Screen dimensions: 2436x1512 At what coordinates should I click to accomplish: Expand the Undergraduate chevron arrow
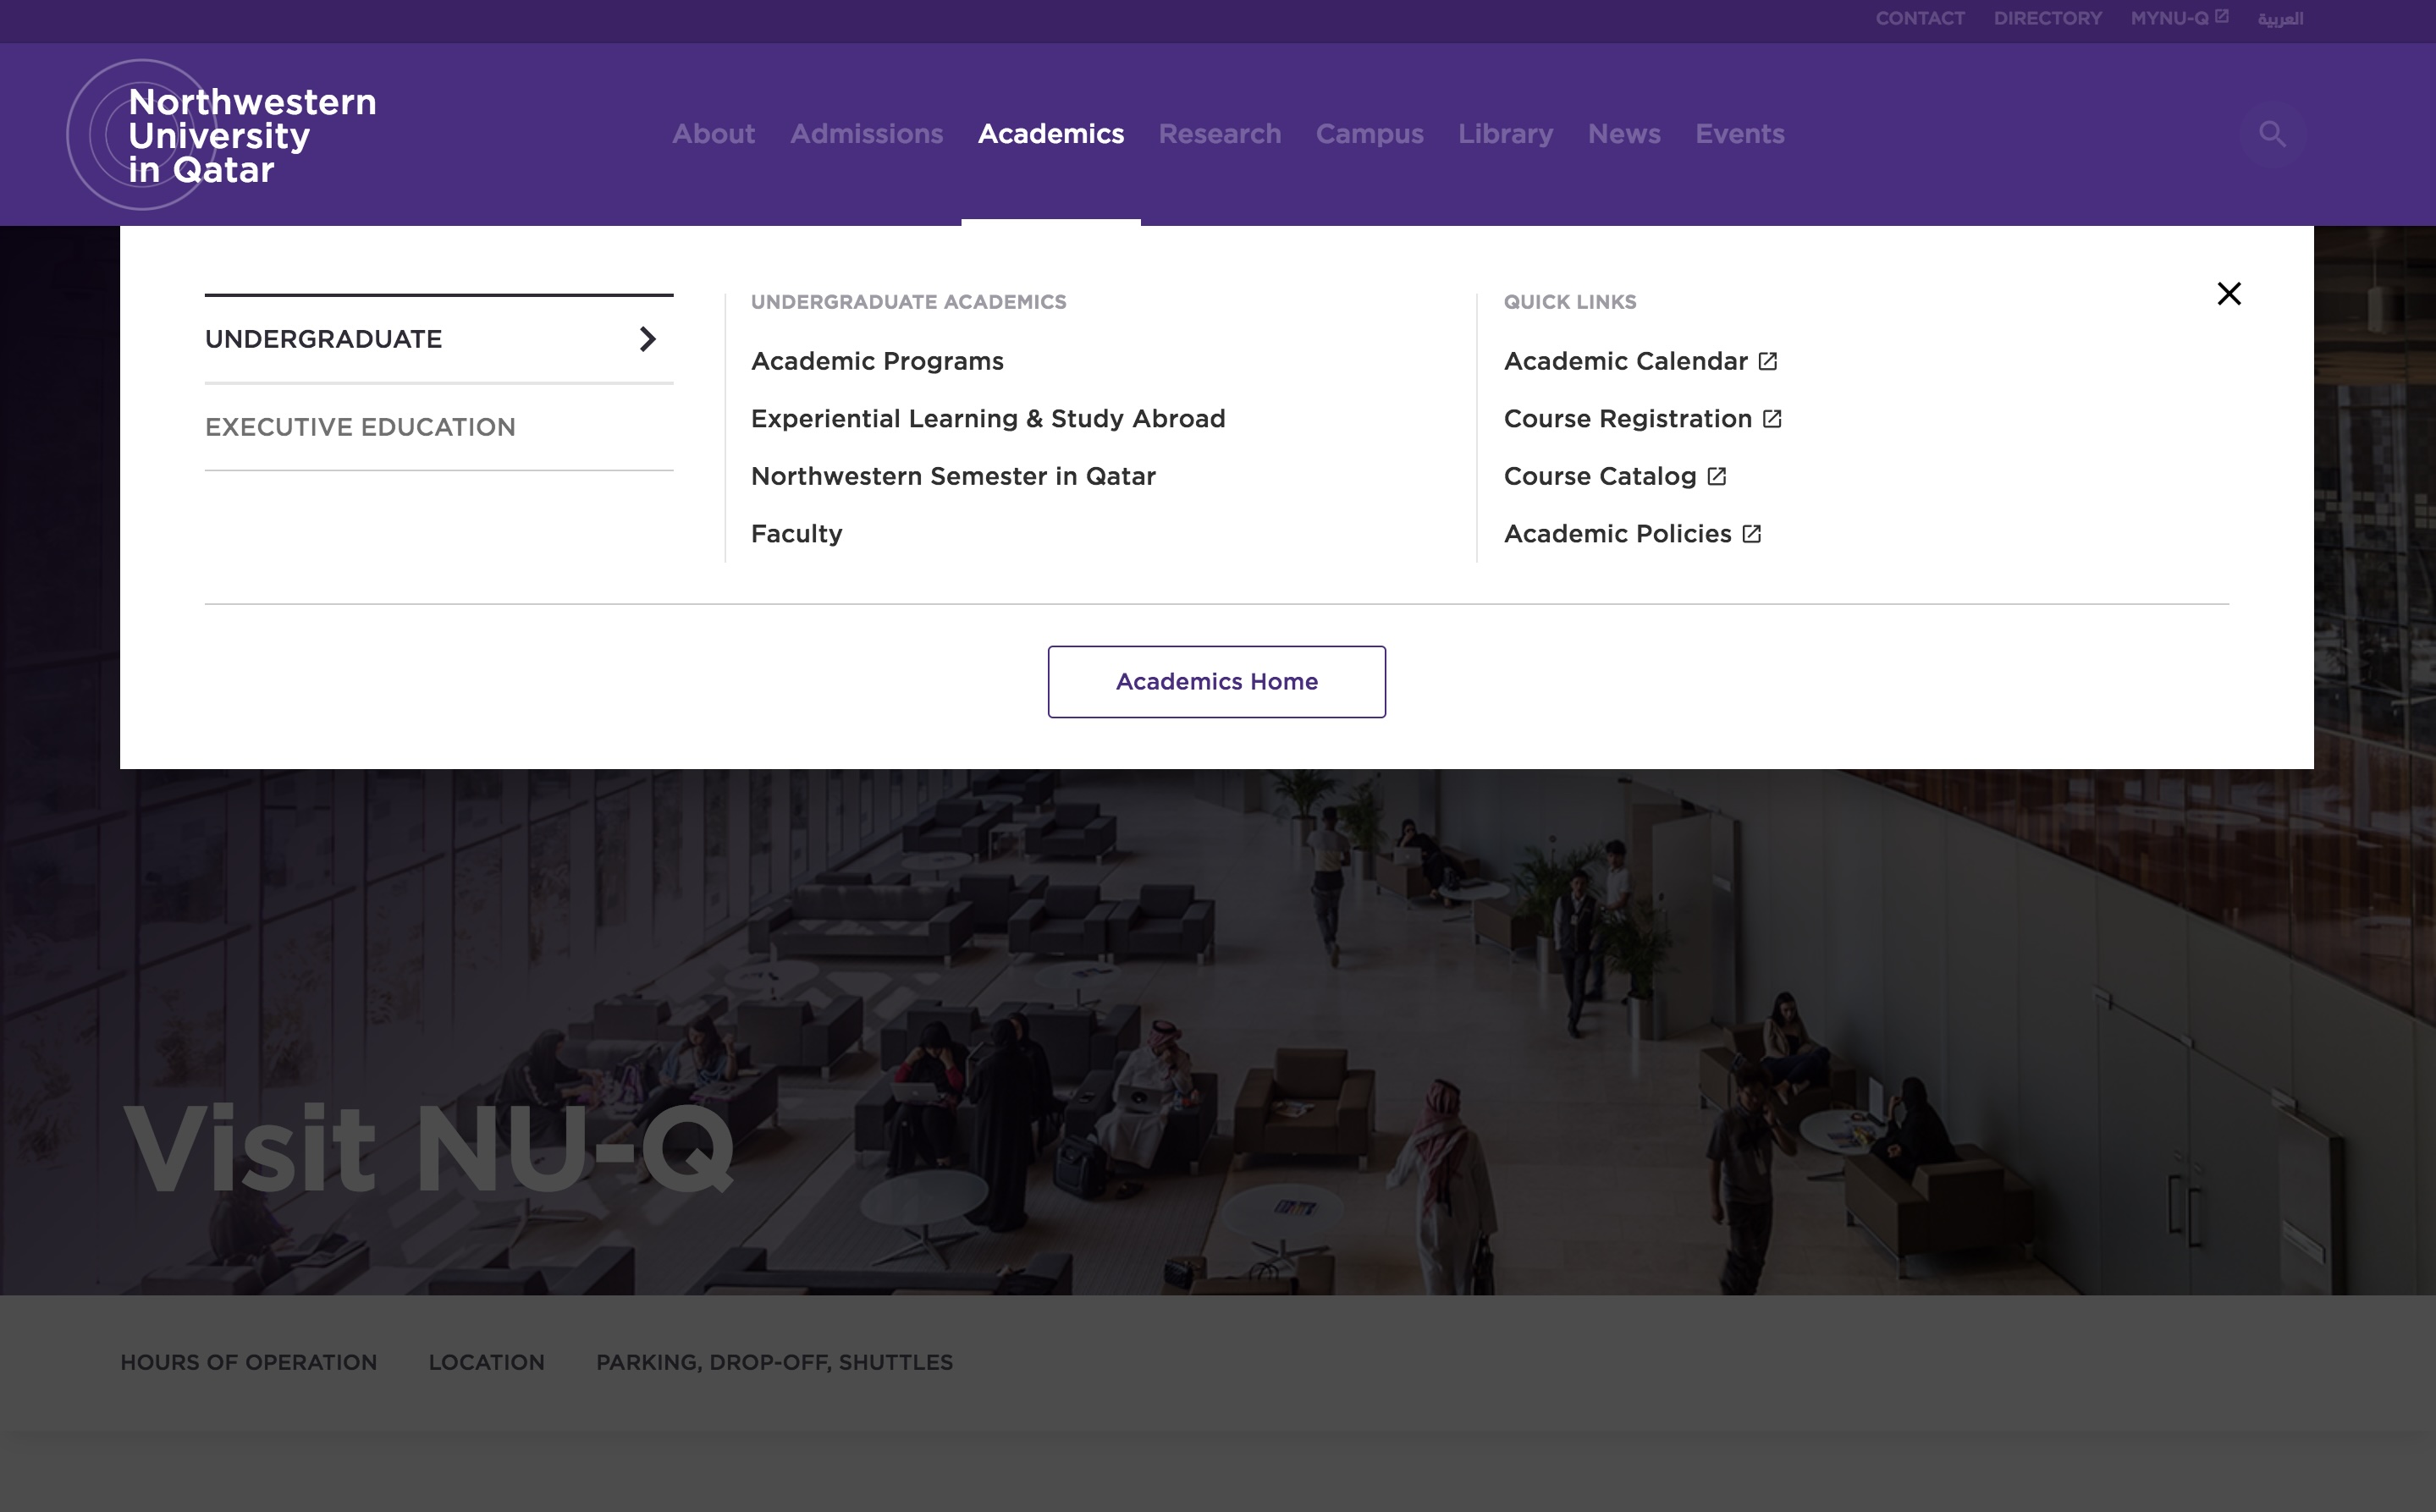[x=648, y=339]
